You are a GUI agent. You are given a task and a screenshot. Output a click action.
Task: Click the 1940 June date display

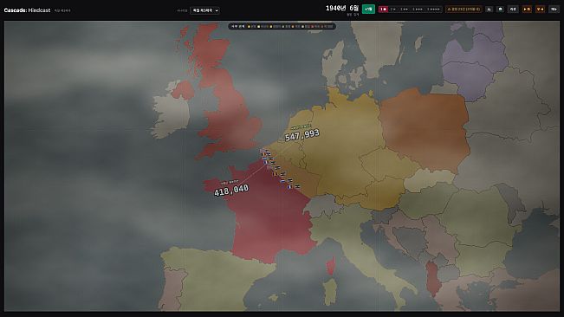(342, 9)
